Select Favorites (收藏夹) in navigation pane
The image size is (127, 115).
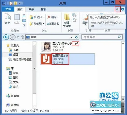(13, 46)
